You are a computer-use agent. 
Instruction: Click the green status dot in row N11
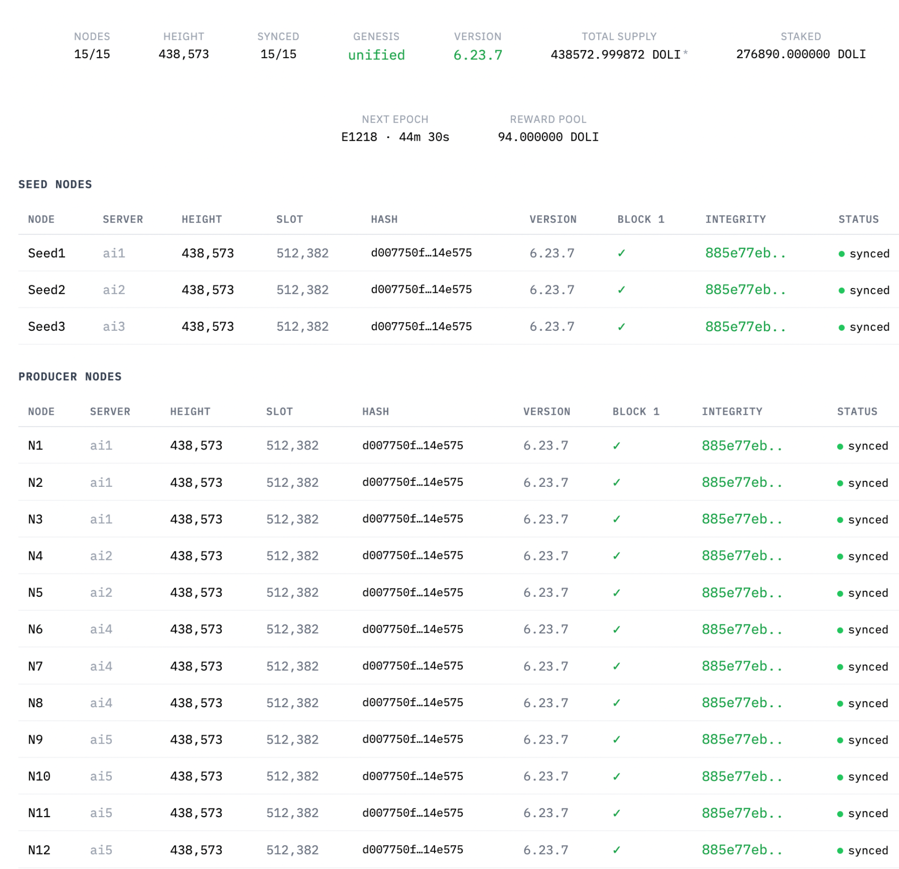(x=840, y=814)
